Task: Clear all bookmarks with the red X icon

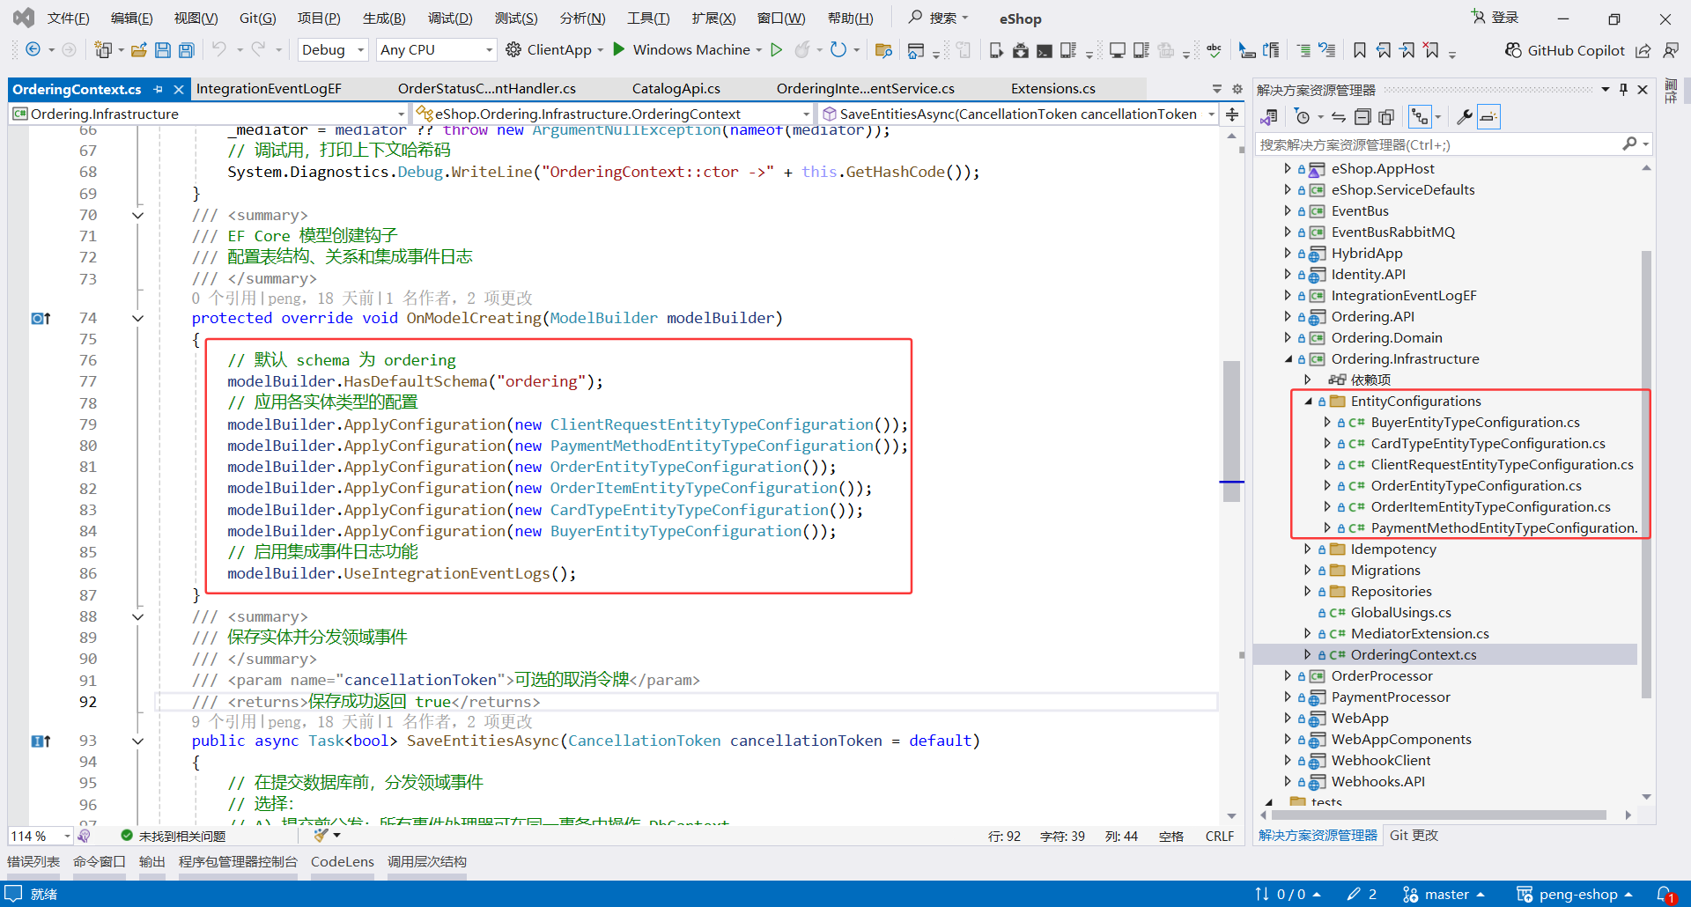Action: coord(1432,50)
